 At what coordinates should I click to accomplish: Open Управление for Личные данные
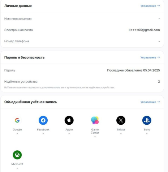[x=150, y=6]
